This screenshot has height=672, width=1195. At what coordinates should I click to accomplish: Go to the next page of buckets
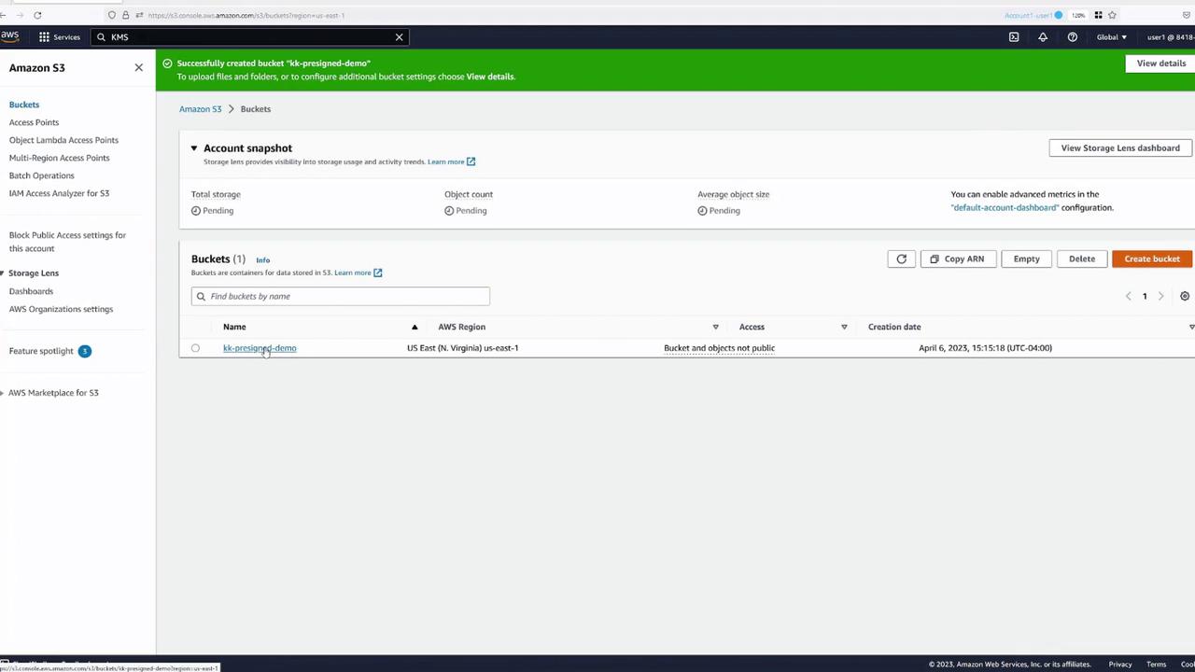pos(1160,296)
